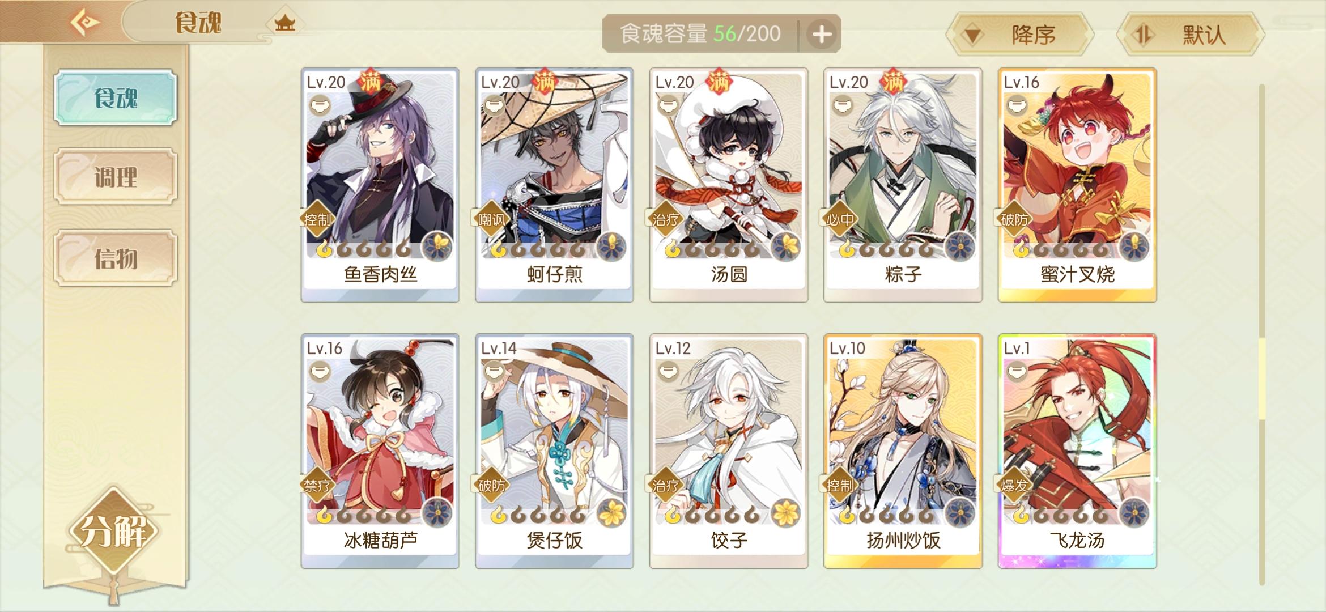Screen dimensions: 1326x612
Task: Tap the gold flower emblem on 饺子 card
Action: pos(785,513)
